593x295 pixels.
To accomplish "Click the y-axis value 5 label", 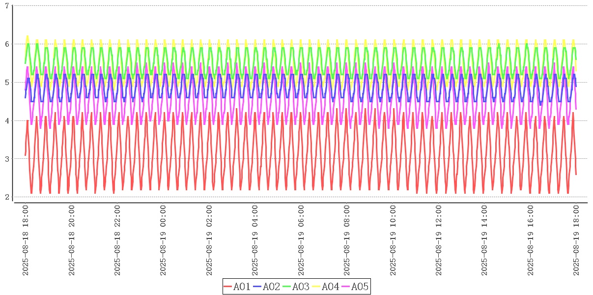I will coord(7,82).
